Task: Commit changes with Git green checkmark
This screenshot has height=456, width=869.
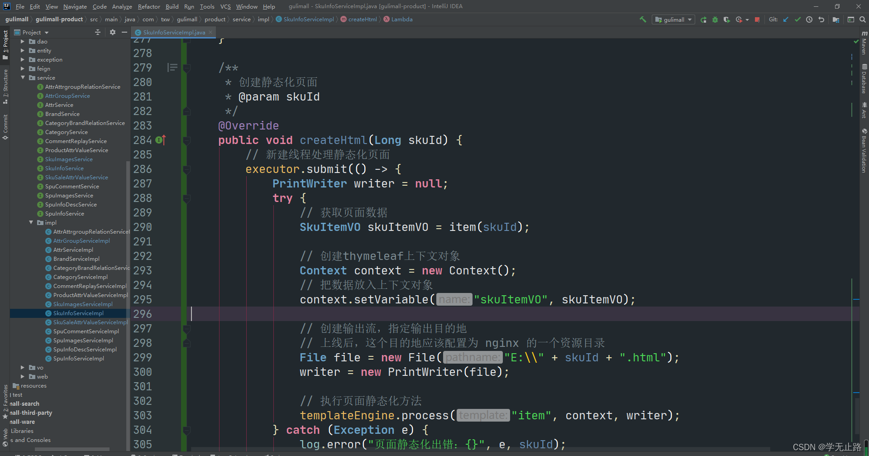Action: 797,19
